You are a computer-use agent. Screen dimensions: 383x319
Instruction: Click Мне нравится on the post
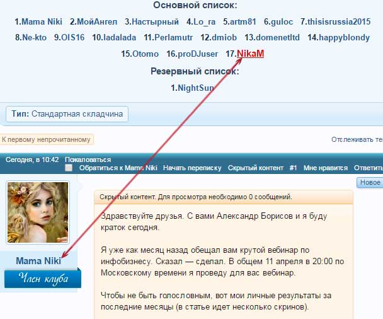pyautogui.click(x=326, y=168)
